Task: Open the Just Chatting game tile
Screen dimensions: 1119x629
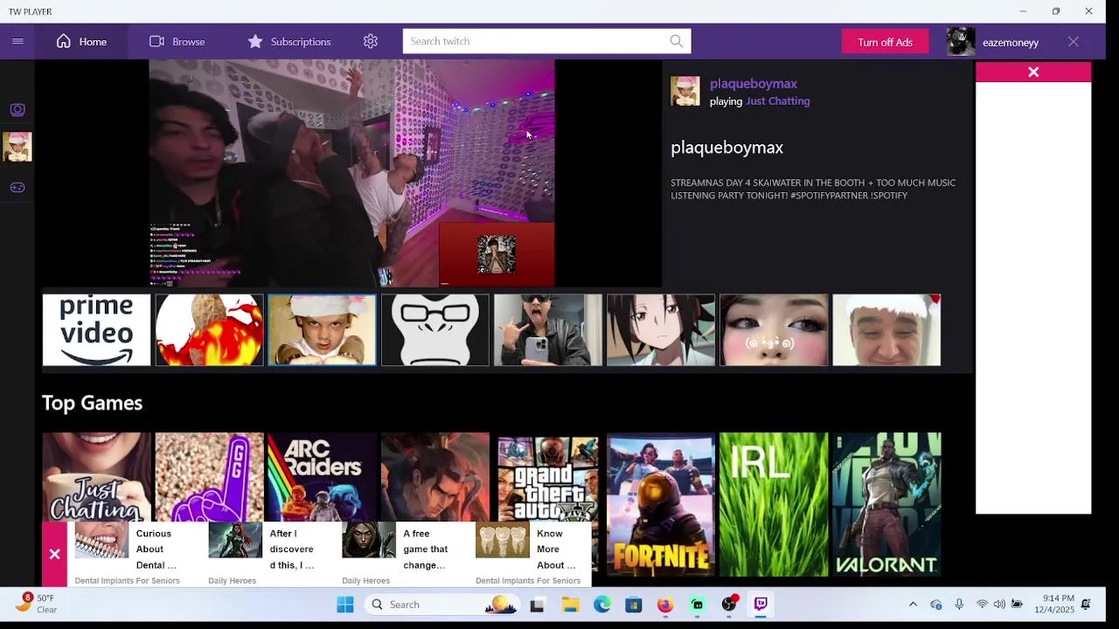Action: click(x=96, y=476)
